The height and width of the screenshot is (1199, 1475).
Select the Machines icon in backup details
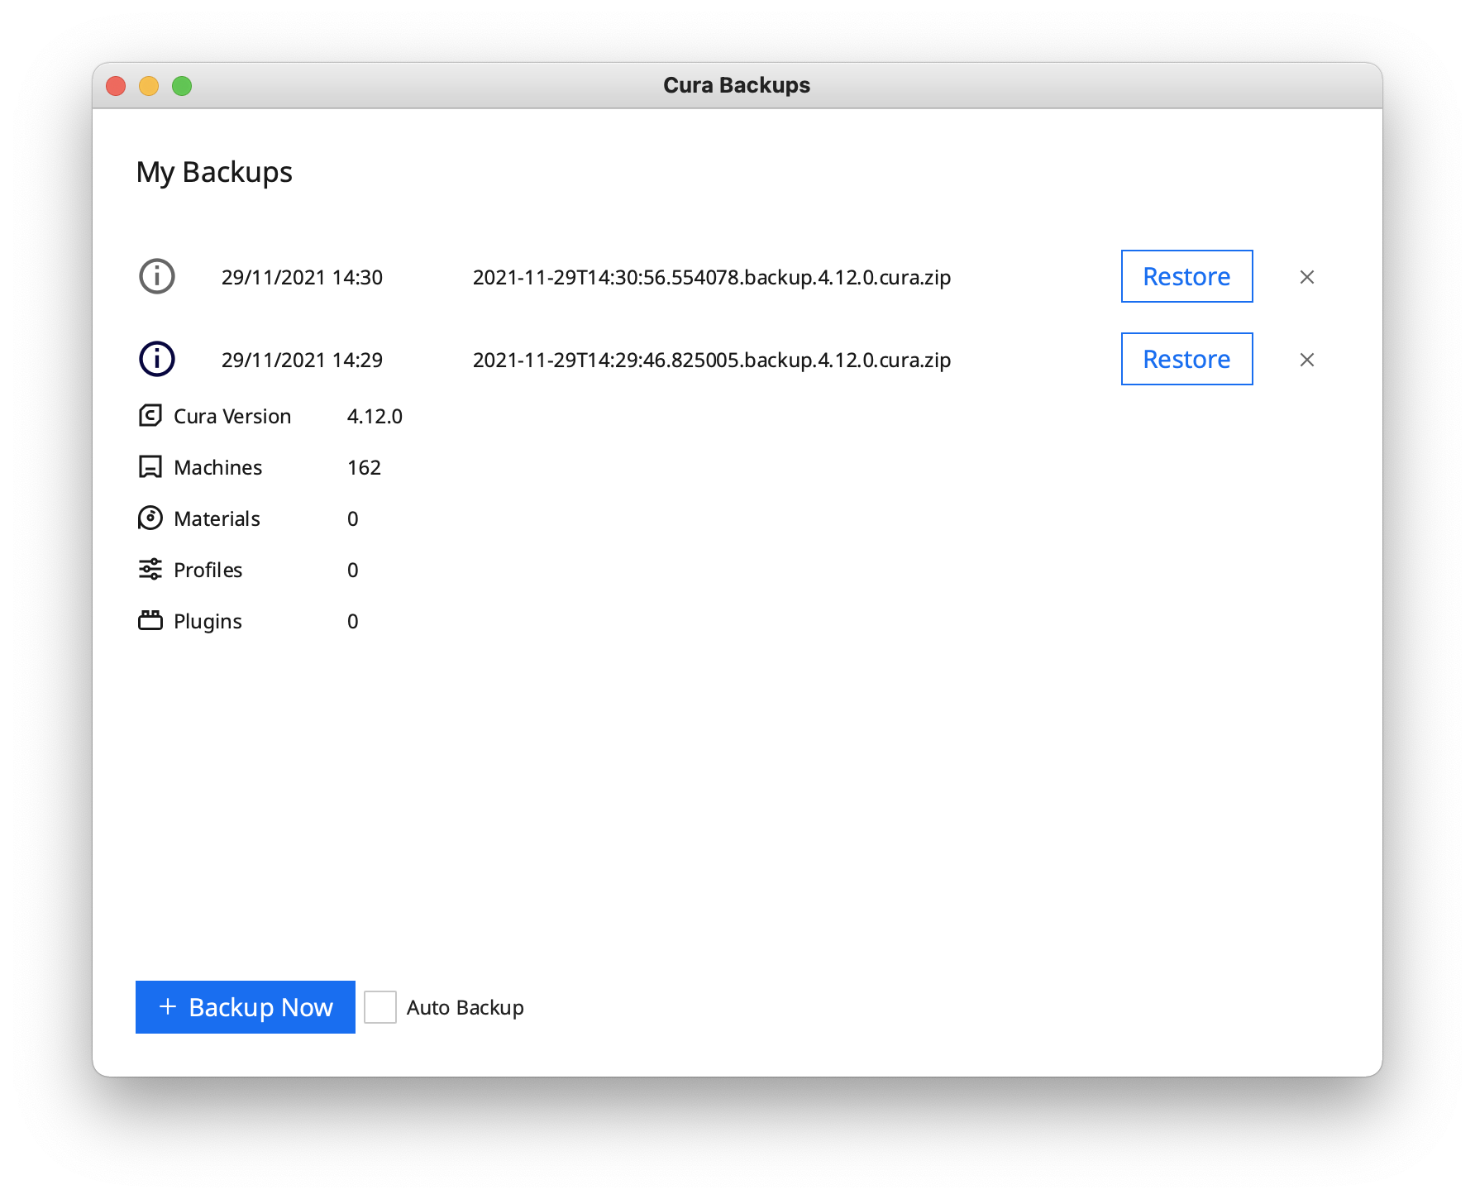point(150,467)
